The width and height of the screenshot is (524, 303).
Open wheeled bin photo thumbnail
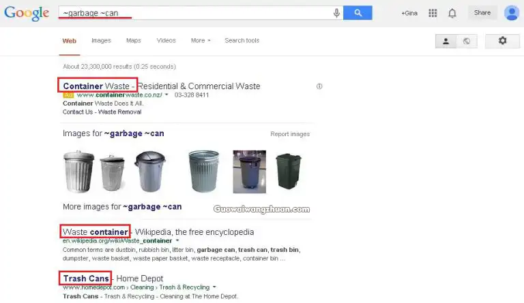(x=249, y=172)
